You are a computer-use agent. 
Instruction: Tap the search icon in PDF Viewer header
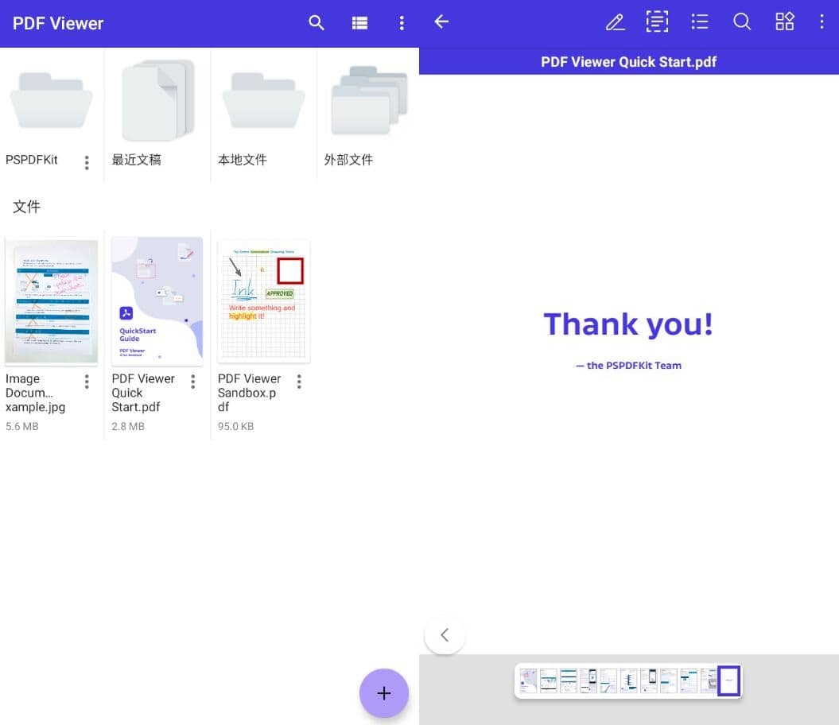click(317, 23)
